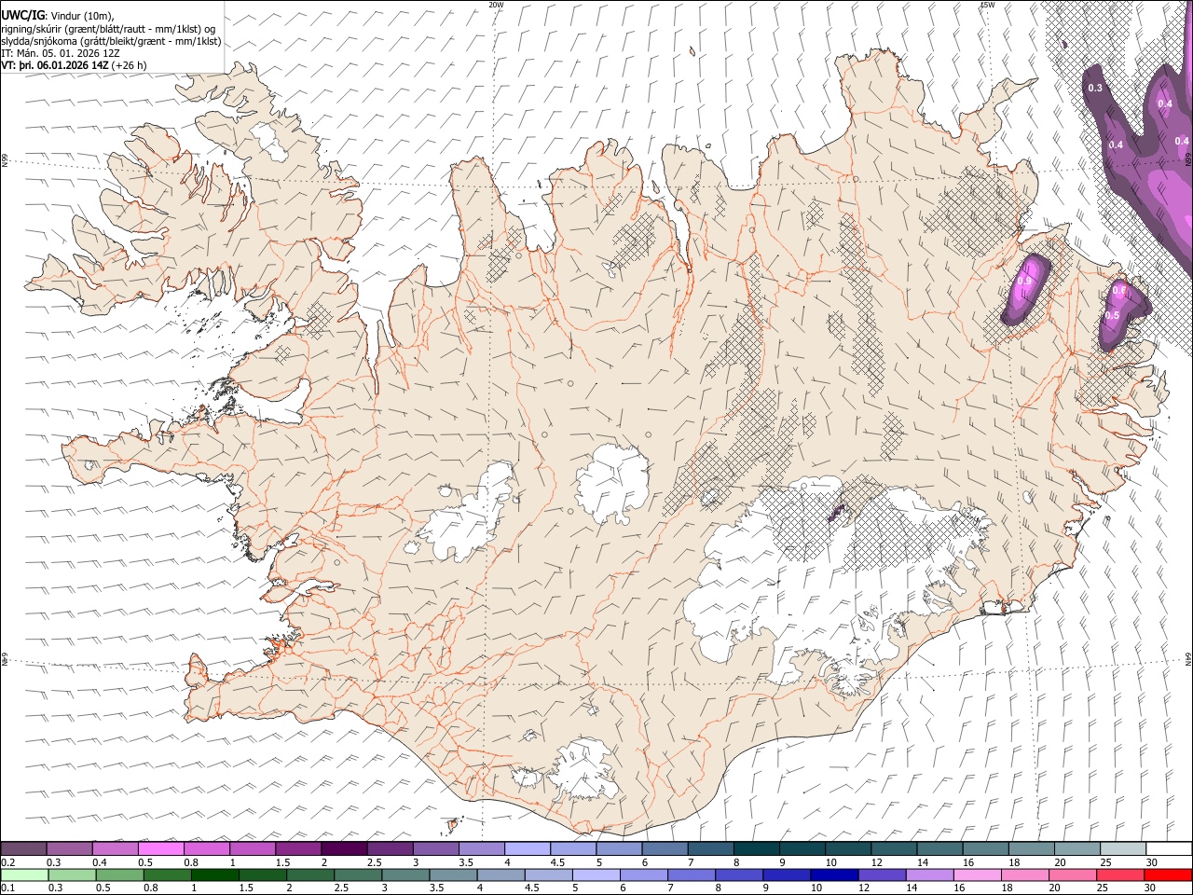This screenshot has height=895, width=1193.
Task: Click the 0.6 precipitation value on the map
Action: coord(1119,291)
